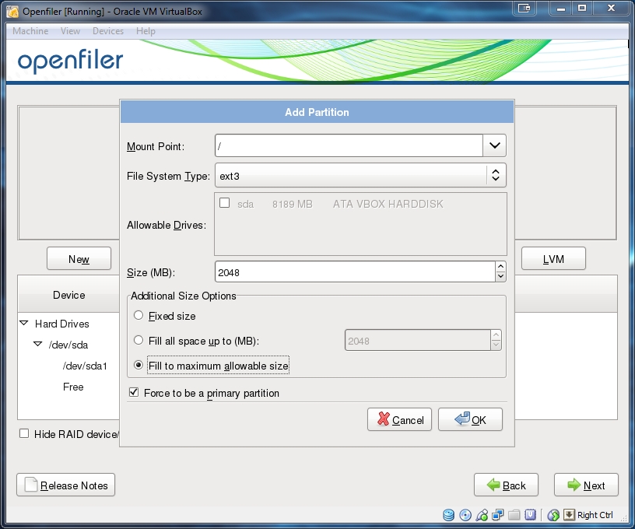Image resolution: width=635 pixels, height=529 pixels.
Task: Click the shared folders status icon
Action: pos(514,515)
